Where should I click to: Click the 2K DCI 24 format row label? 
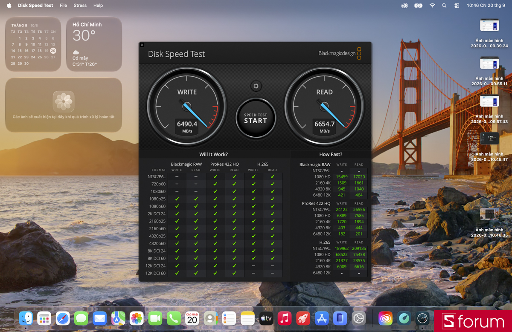click(x=156, y=214)
